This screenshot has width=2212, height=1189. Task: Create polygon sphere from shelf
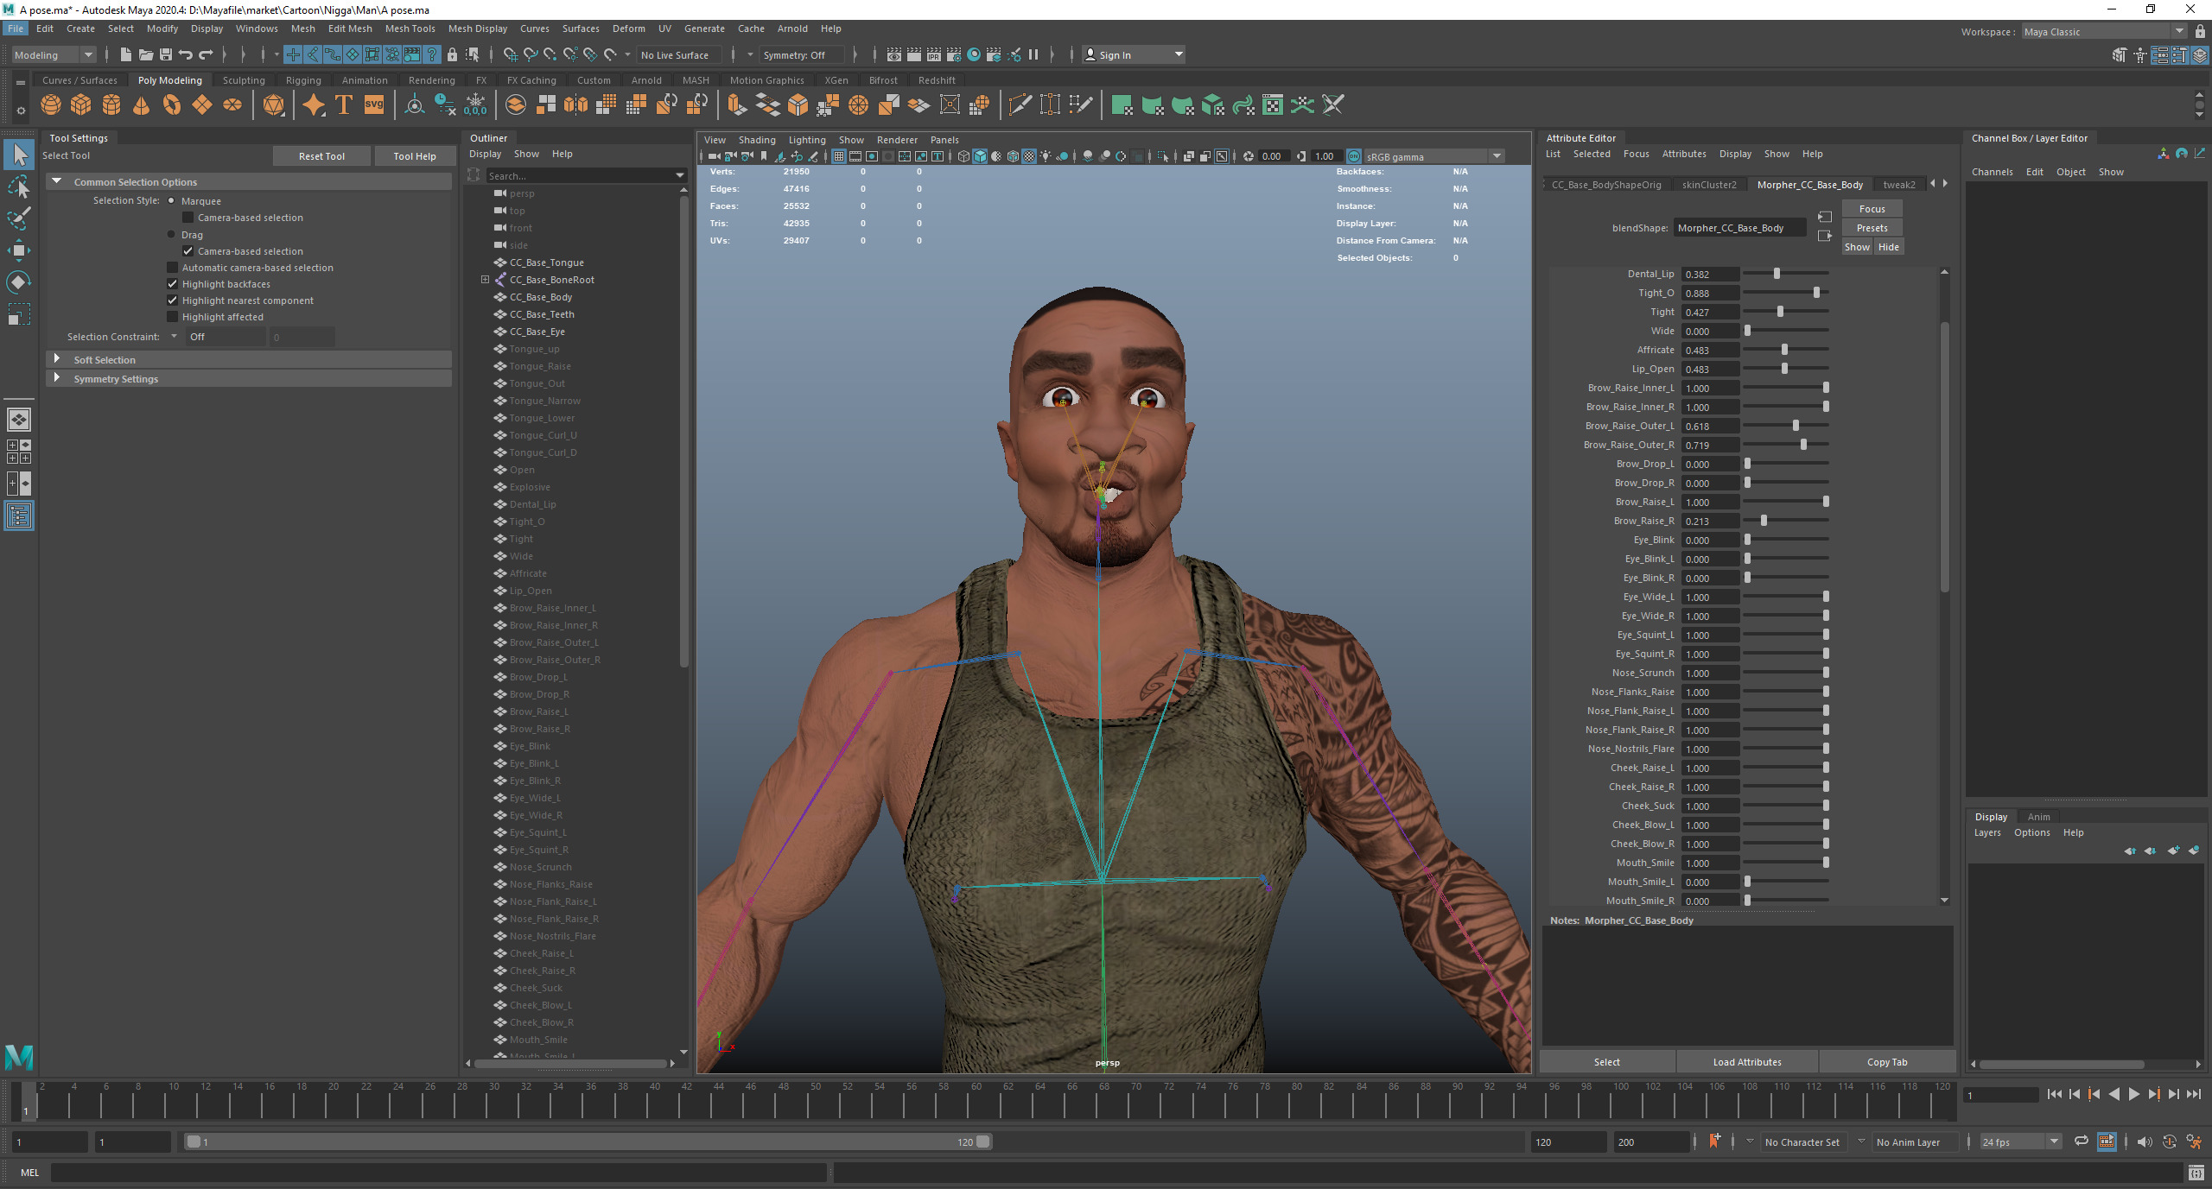[51, 105]
